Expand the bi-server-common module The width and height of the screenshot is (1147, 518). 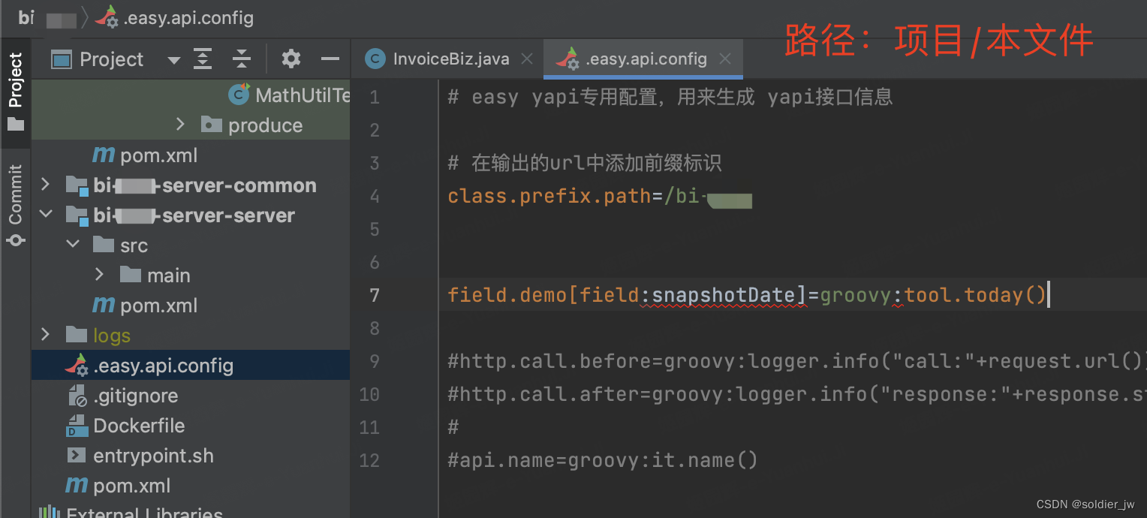coord(44,185)
